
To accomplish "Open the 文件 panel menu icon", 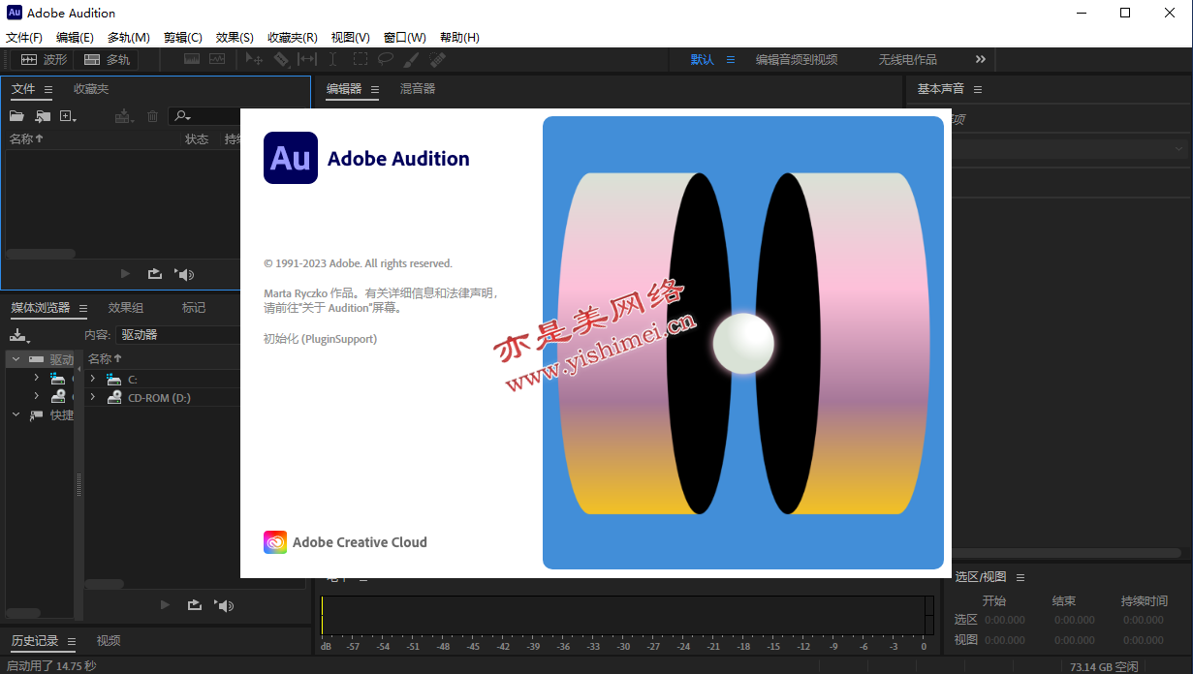I will point(48,90).
